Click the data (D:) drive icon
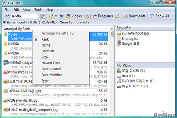 pyautogui.click(x=119, y=76)
